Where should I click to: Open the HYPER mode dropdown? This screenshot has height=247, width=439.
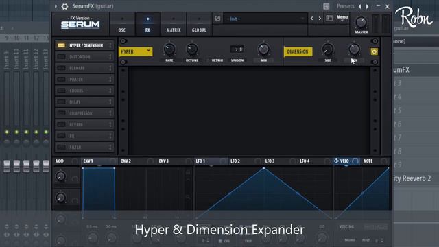pos(136,51)
